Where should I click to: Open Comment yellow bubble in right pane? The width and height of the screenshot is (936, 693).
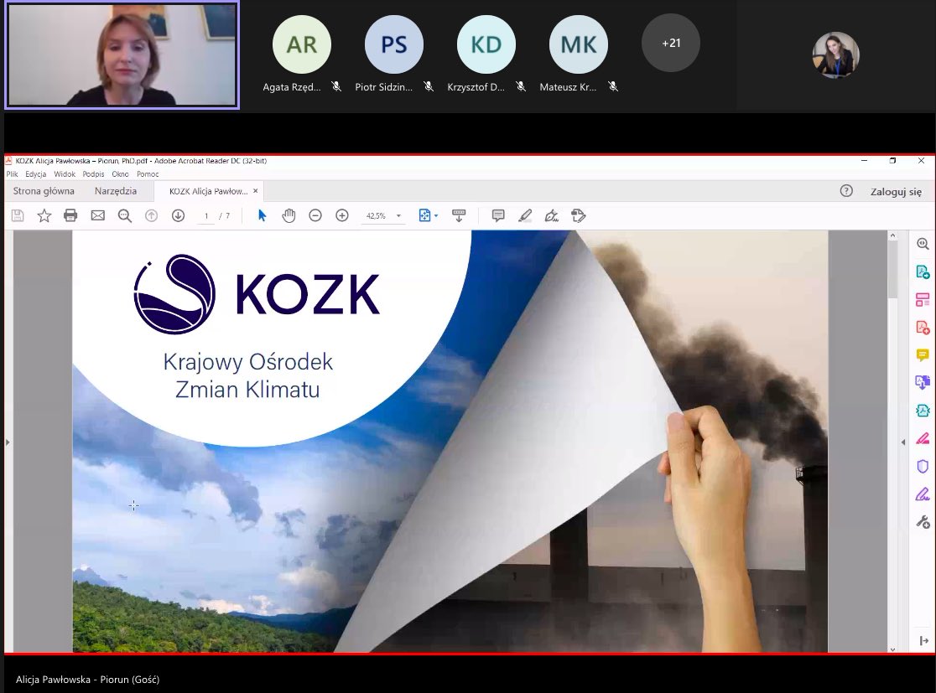click(923, 355)
